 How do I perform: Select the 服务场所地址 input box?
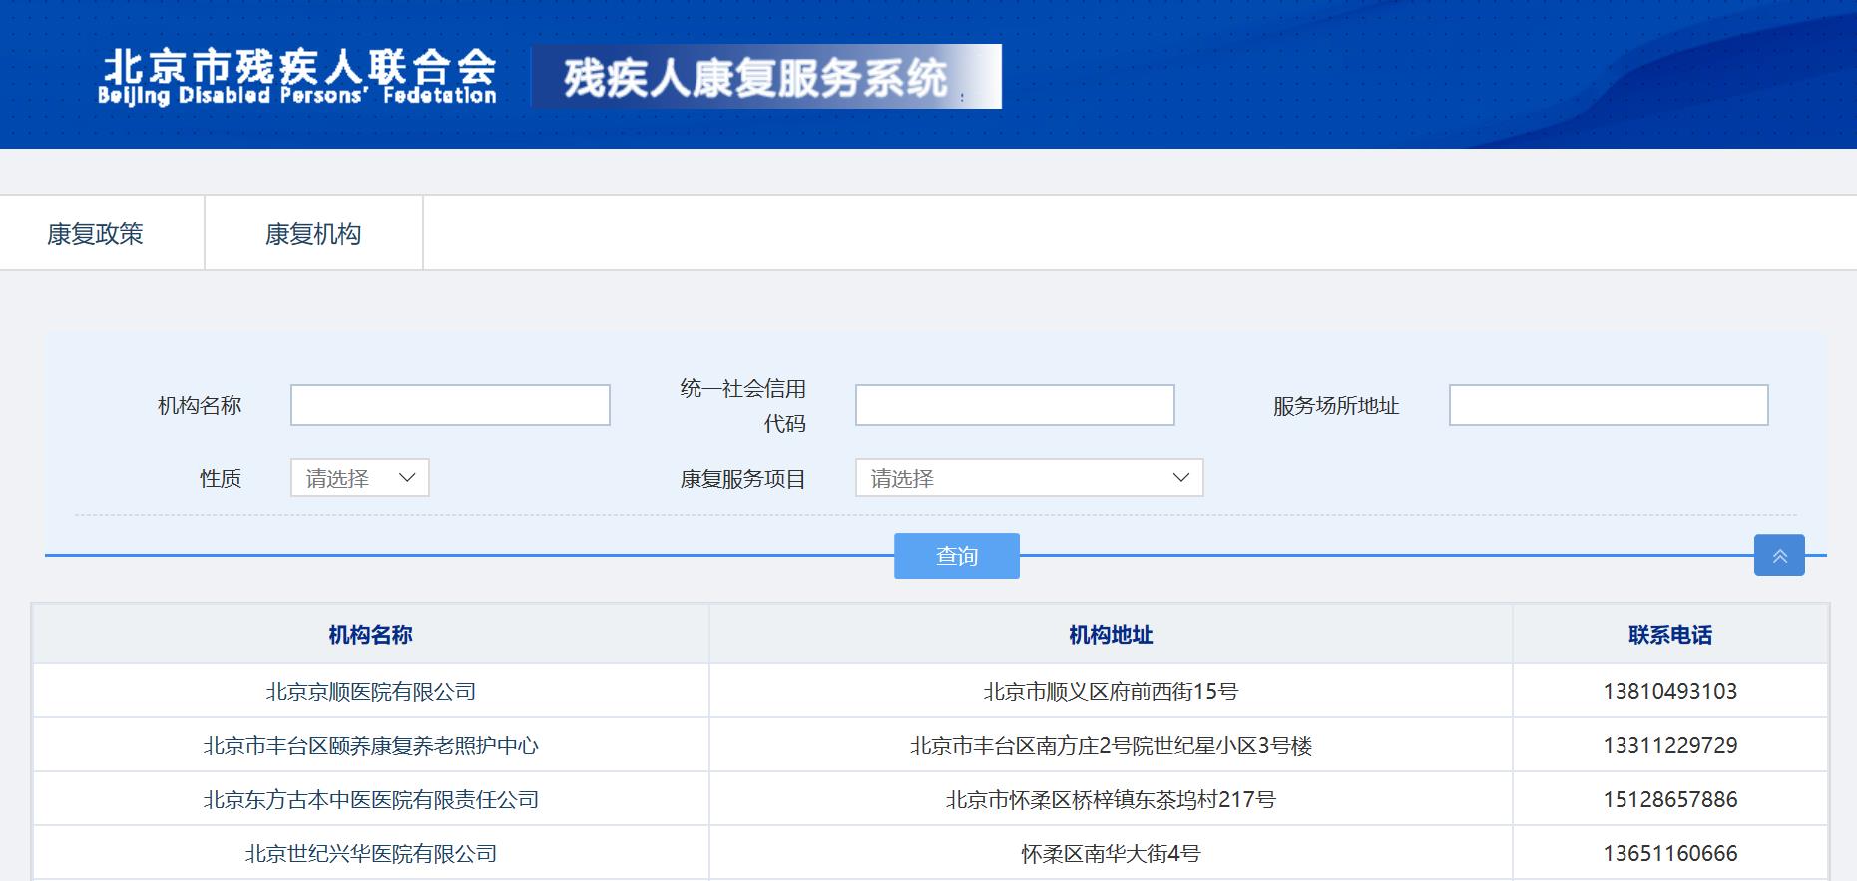pos(1608,405)
